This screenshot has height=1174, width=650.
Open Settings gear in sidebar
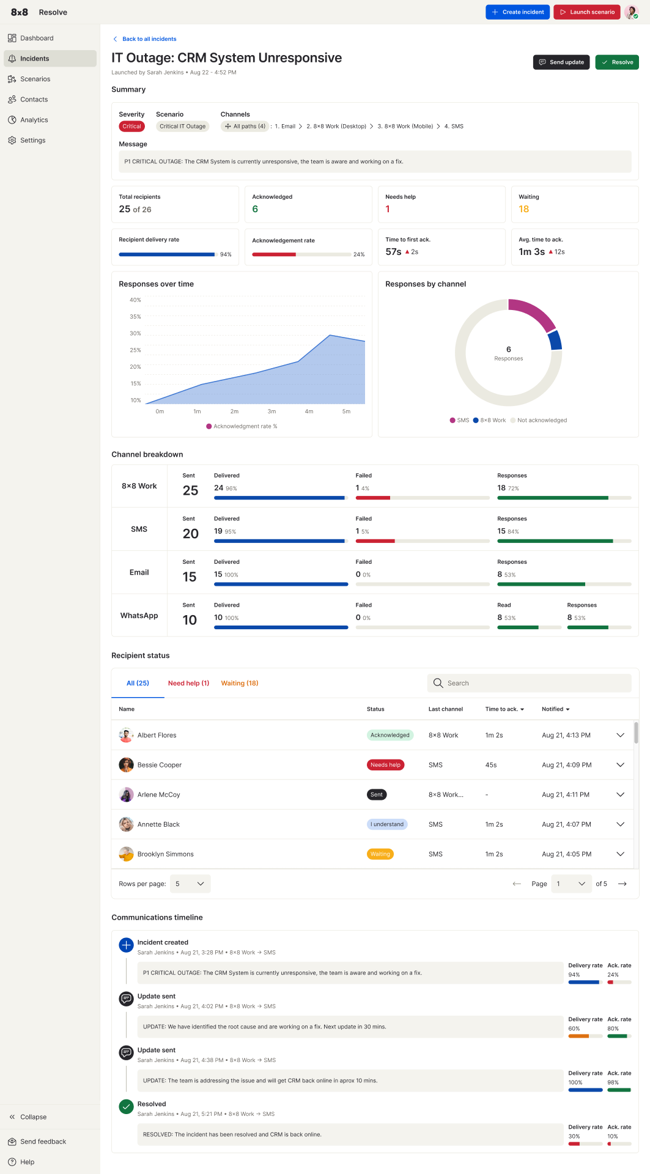click(12, 141)
